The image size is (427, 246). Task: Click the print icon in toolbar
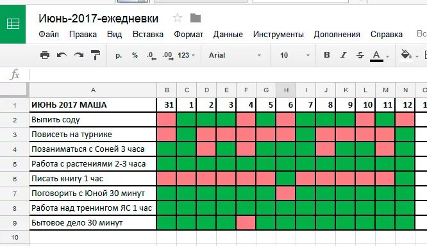pyautogui.click(x=45, y=55)
